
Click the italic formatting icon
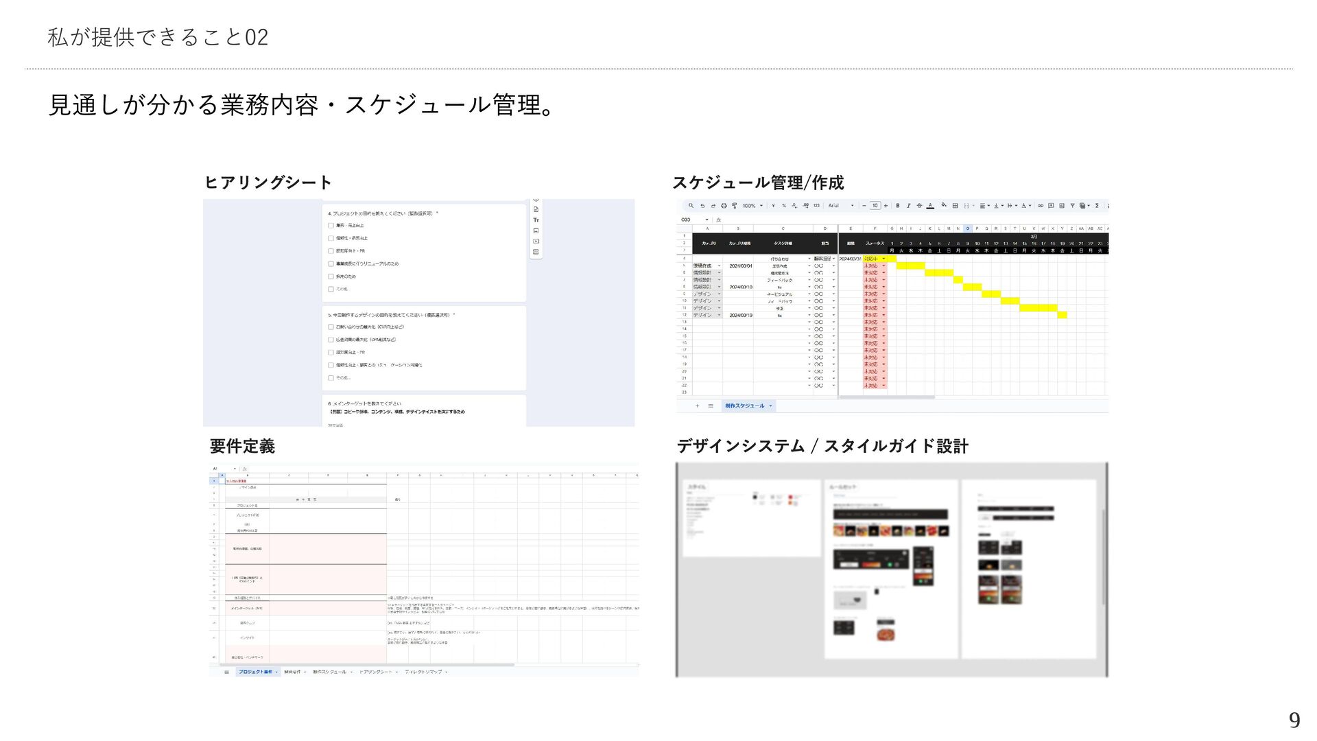click(x=908, y=206)
